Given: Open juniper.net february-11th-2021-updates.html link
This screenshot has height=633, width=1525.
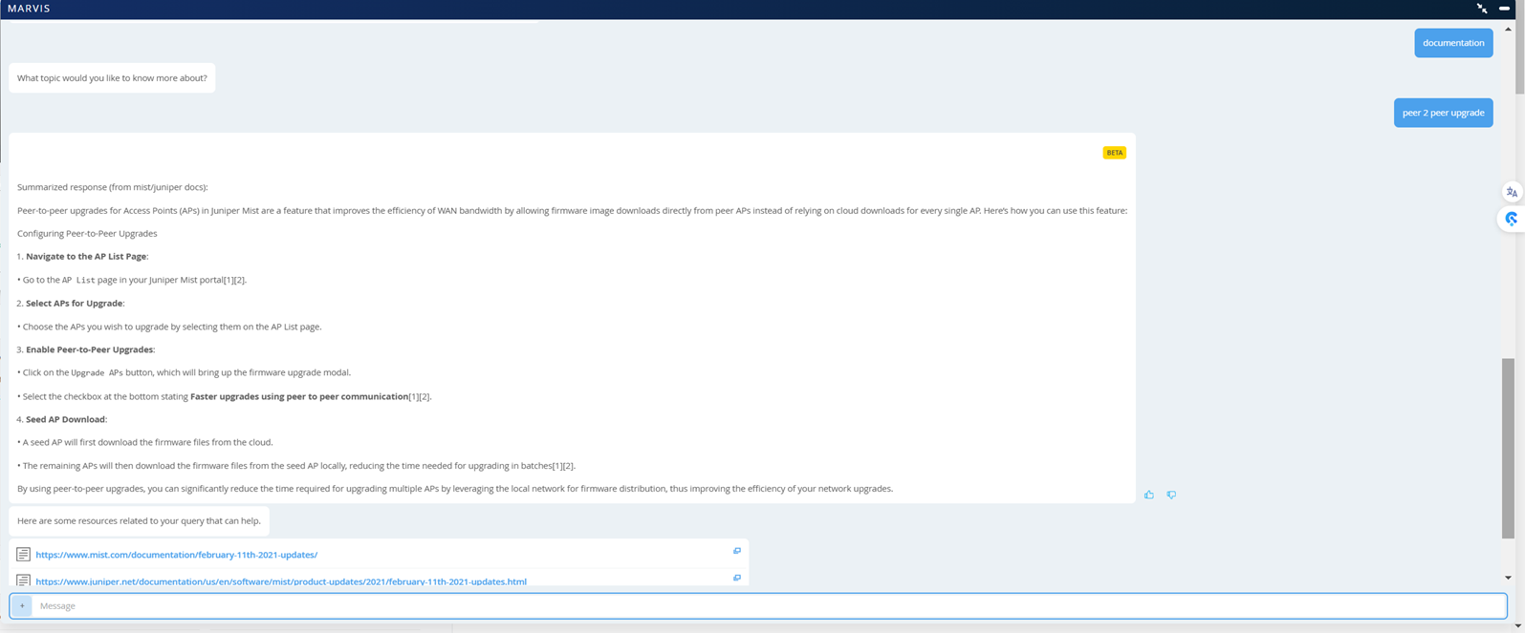Looking at the screenshot, I should point(281,580).
